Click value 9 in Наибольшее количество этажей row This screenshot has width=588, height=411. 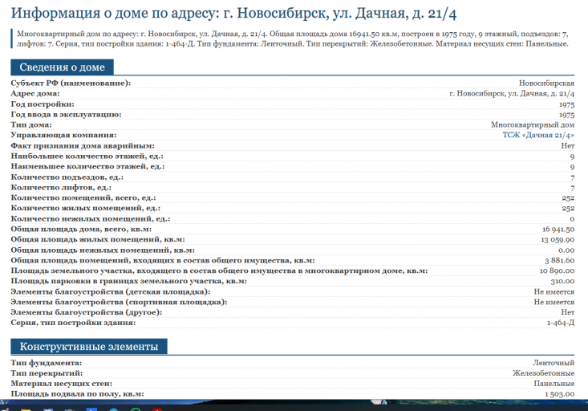[x=572, y=157]
